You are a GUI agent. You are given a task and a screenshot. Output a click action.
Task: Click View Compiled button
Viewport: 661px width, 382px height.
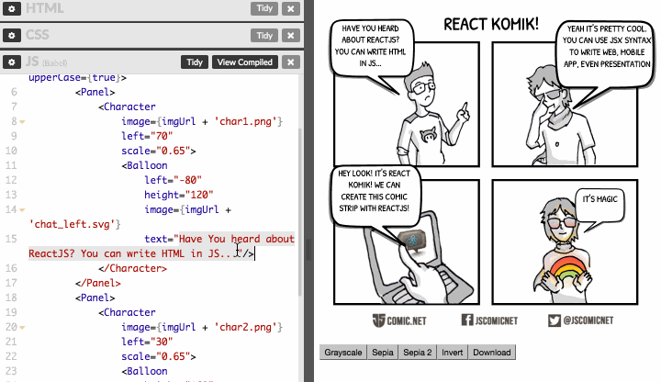click(245, 62)
